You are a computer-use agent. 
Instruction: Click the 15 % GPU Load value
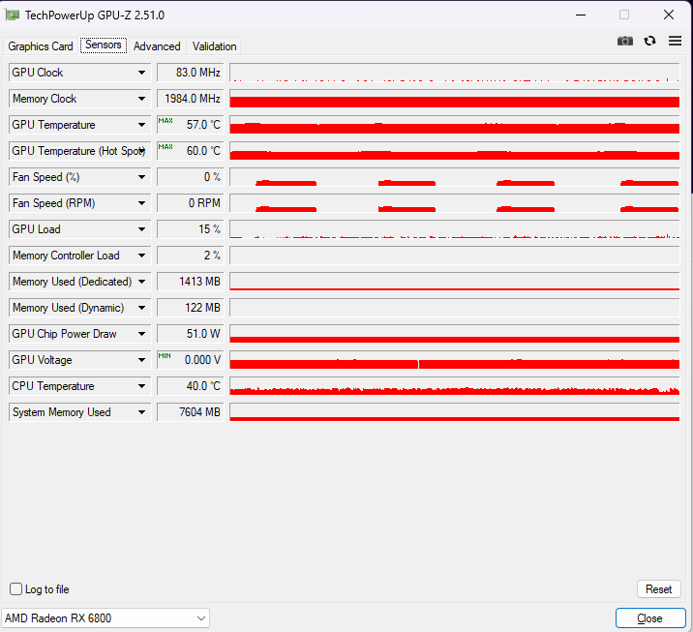tap(191, 229)
